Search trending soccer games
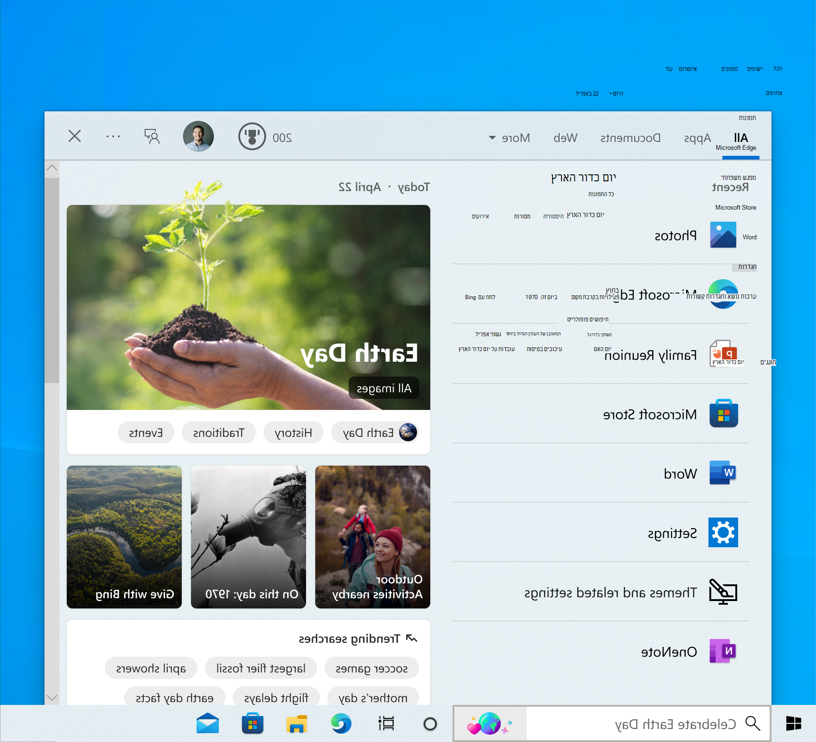The height and width of the screenshot is (742, 816). click(x=372, y=668)
